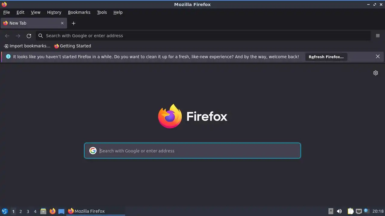Viewport: 385px width, 216px height.
Task: Switch to virtual desktop 2
Action: pos(20,211)
